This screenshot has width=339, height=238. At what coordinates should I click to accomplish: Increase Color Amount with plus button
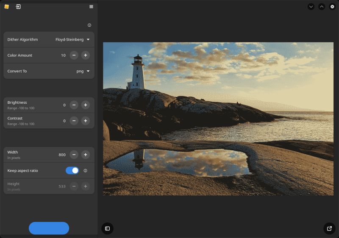[x=86, y=55]
